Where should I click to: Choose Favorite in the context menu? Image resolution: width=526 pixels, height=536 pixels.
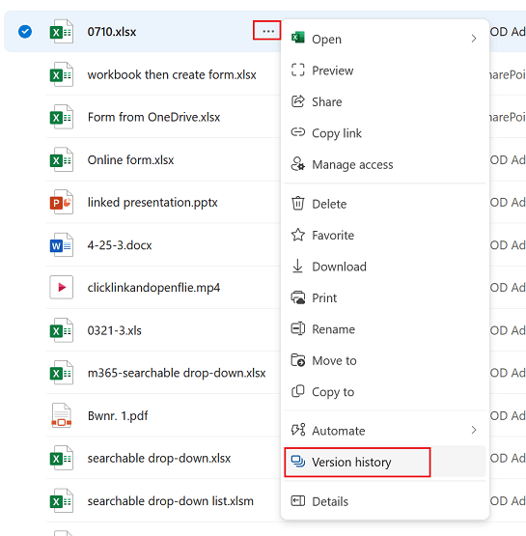coord(385,236)
